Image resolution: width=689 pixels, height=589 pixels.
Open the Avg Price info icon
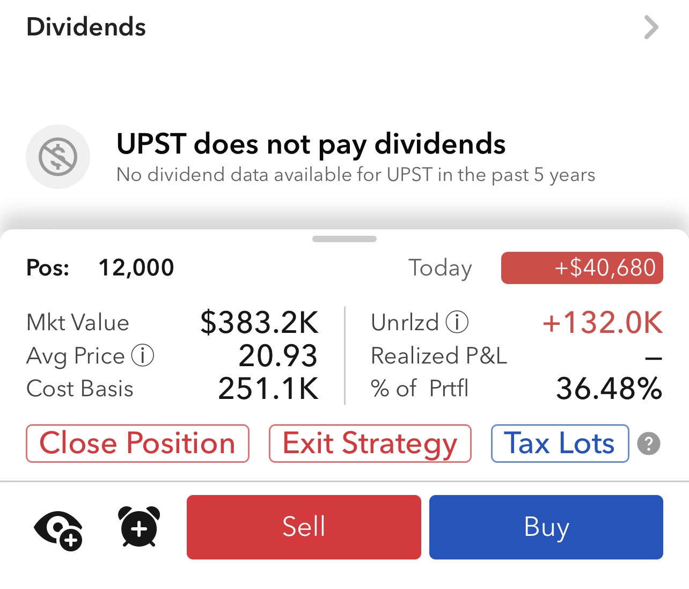pos(143,355)
